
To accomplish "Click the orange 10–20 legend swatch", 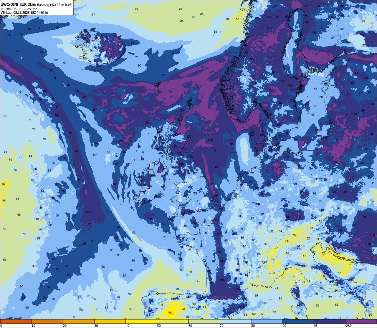I will coord(47,321).
